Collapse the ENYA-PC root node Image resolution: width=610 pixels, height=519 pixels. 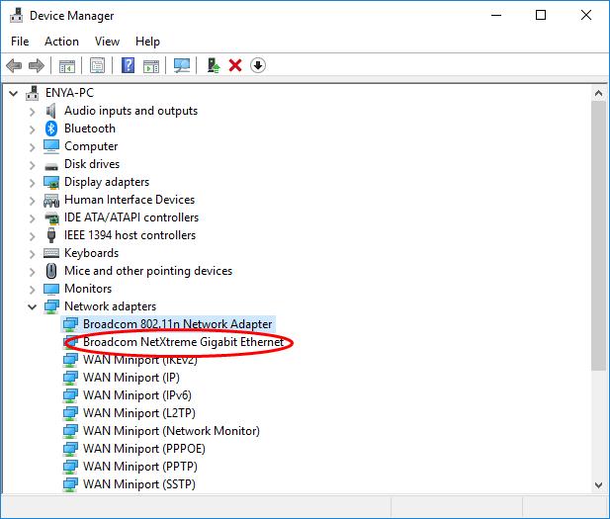14,93
